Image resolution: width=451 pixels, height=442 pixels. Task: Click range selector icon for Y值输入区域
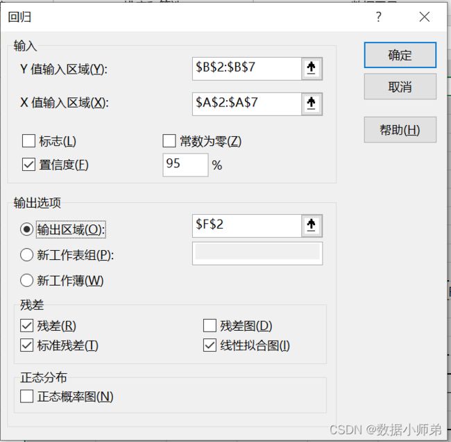pos(312,69)
